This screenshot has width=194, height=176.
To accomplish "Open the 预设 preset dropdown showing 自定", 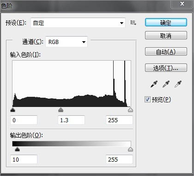I will pyautogui.click(x=78, y=23).
